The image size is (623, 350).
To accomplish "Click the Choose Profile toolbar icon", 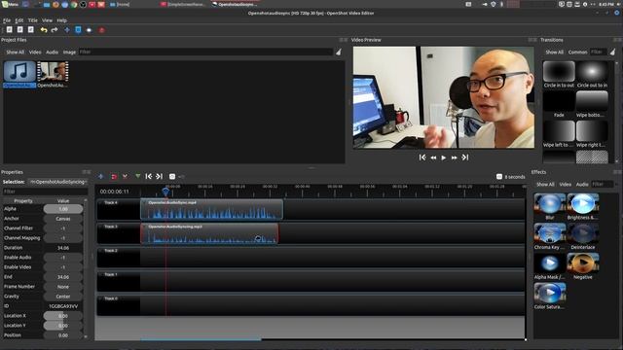I will tap(78, 30).
